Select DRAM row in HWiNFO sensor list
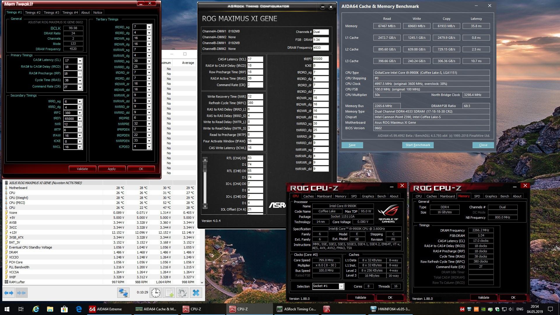Image resolution: width=560 pixels, height=315 pixels. coord(101,252)
